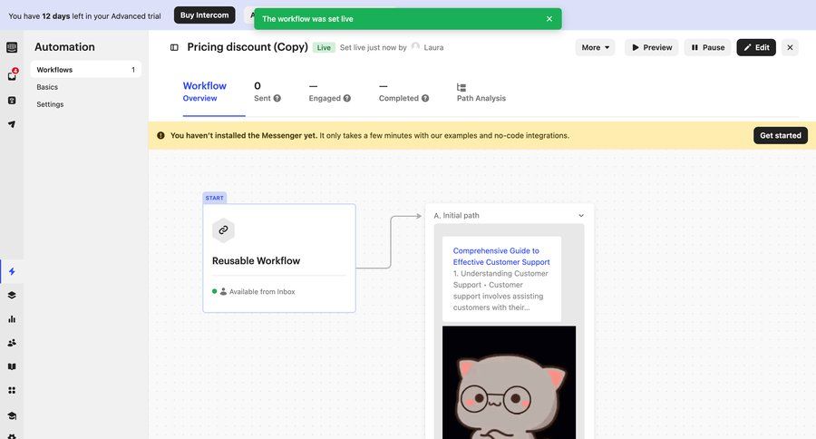
Task: Open App Store four-dots icon
Action: [12, 390]
